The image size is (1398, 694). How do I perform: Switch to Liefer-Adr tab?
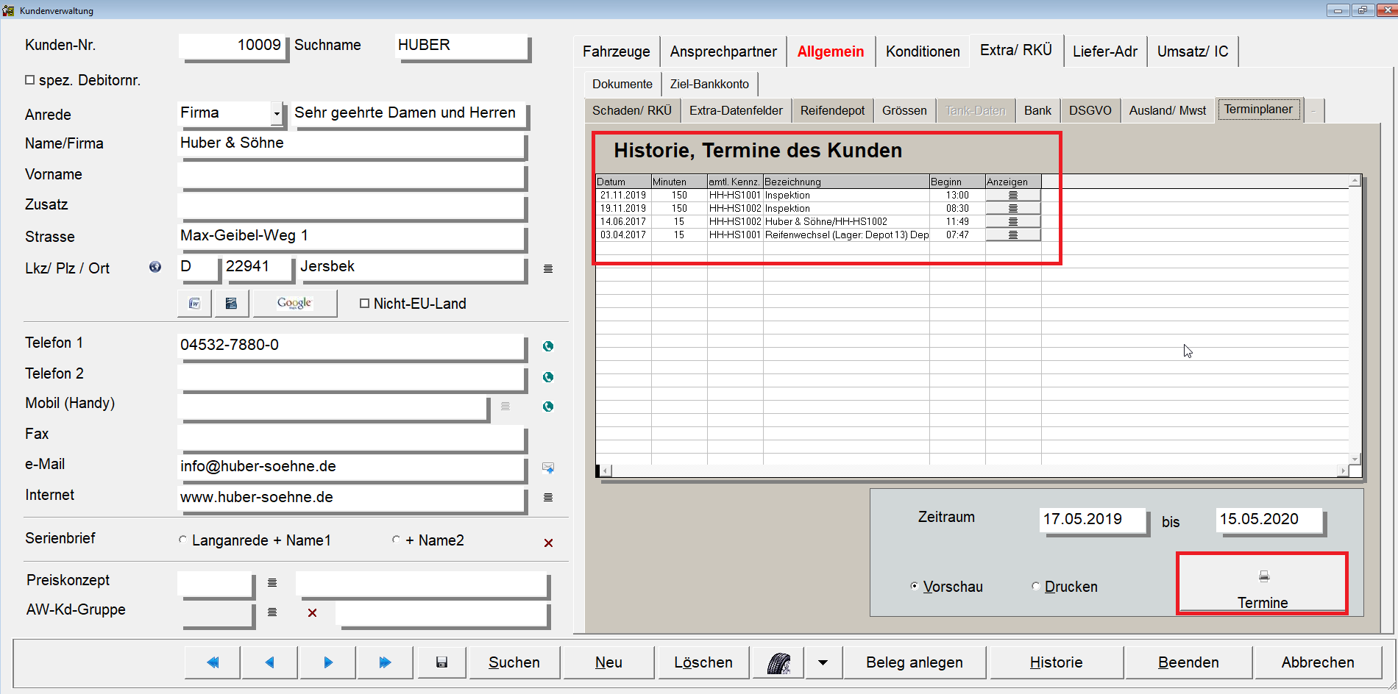[x=1105, y=51]
